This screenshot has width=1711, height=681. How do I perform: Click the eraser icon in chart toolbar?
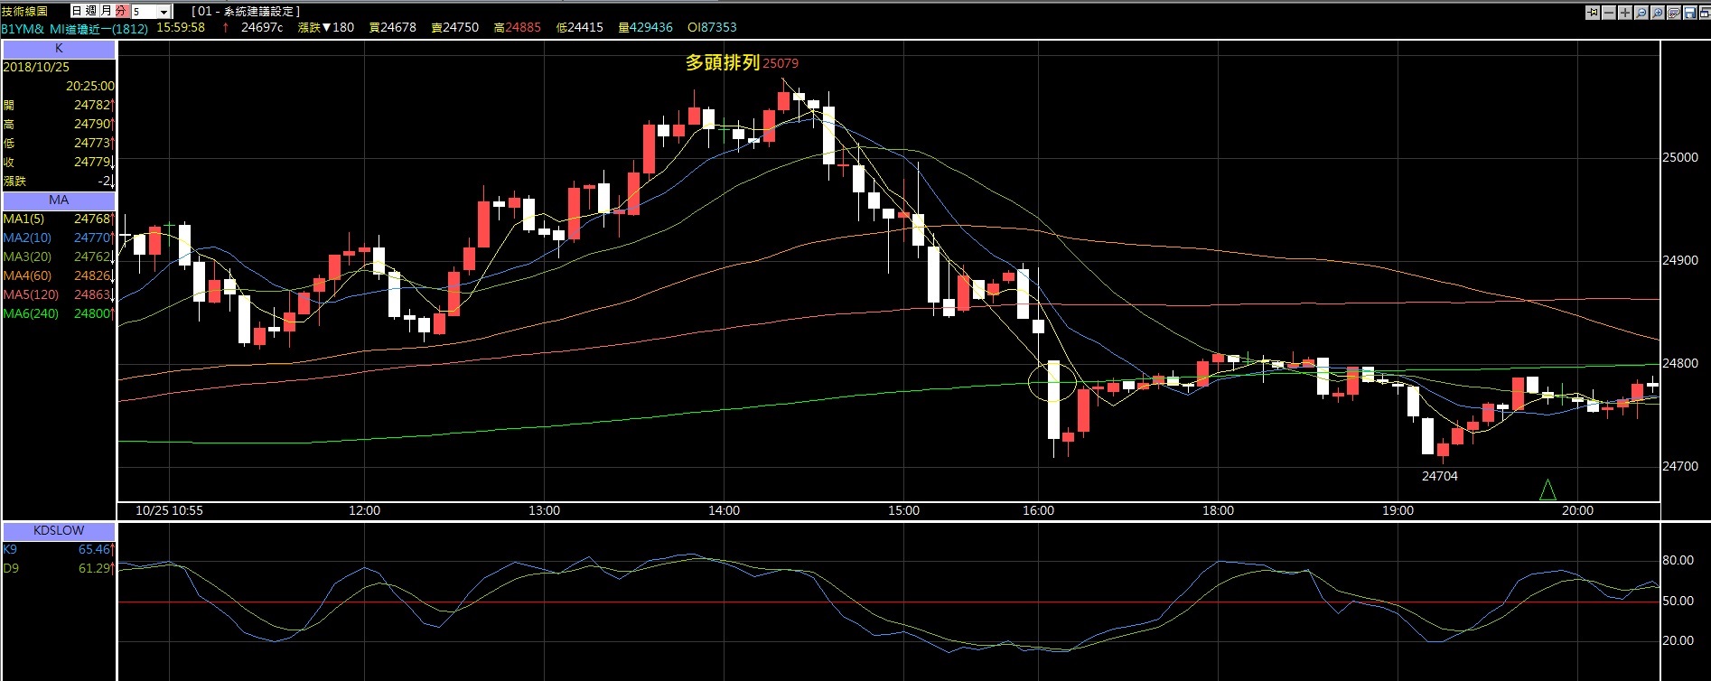[1674, 12]
